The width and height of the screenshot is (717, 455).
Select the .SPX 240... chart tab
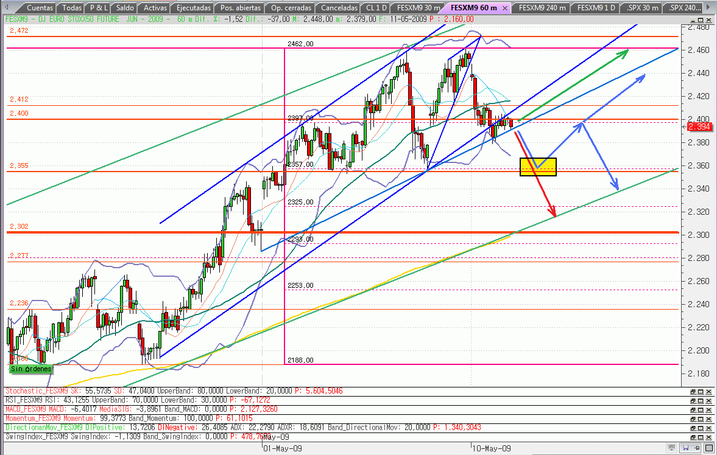[x=685, y=8]
